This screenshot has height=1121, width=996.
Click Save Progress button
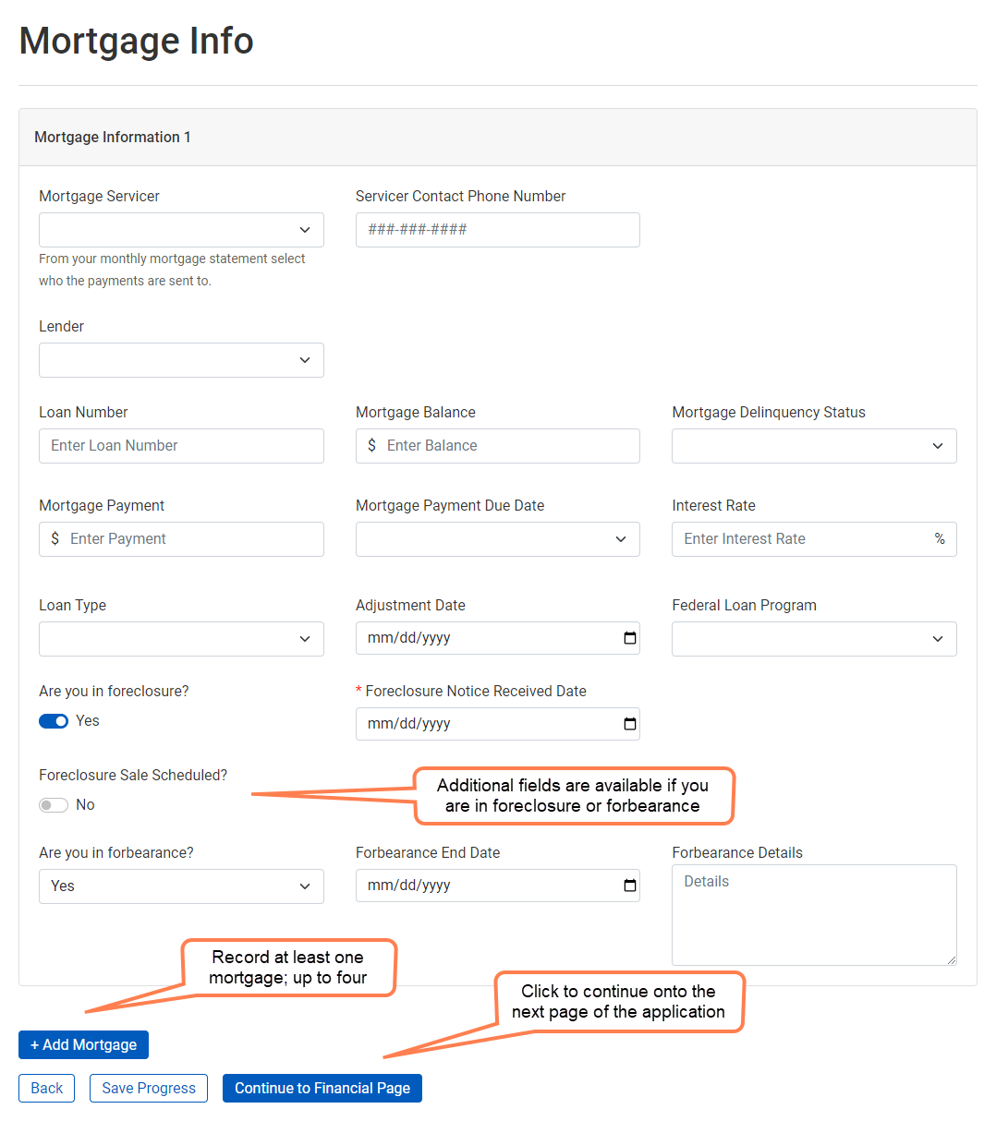tap(149, 1088)
